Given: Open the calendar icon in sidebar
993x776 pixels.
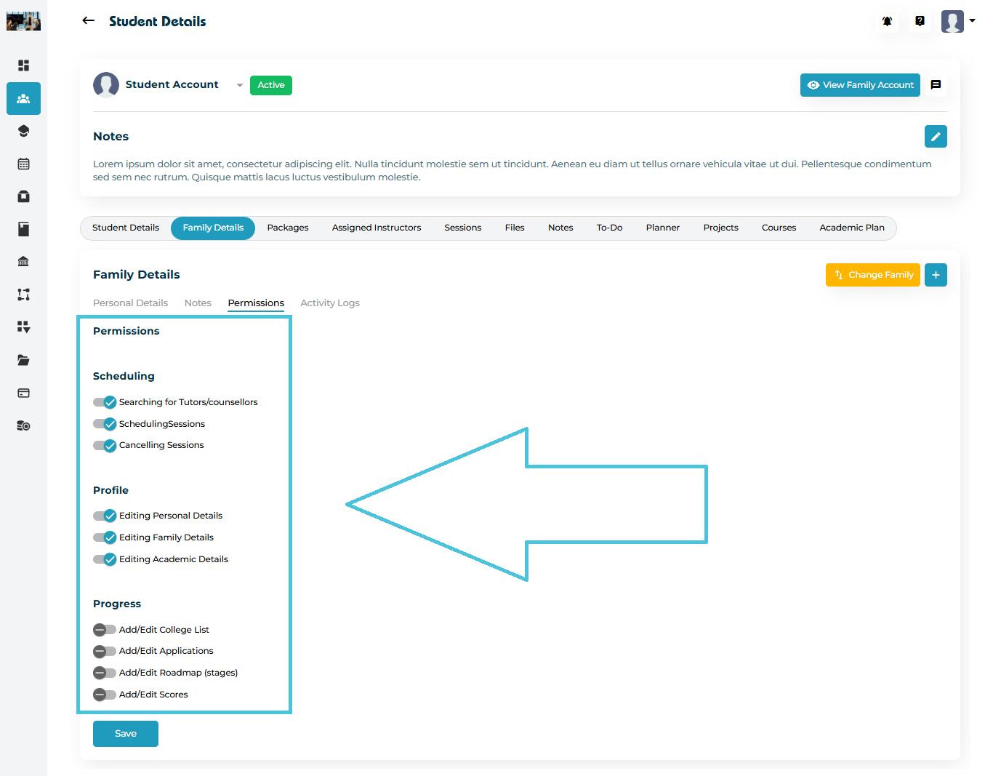Looking at the screenshot, I should click(x=23, y=164).
